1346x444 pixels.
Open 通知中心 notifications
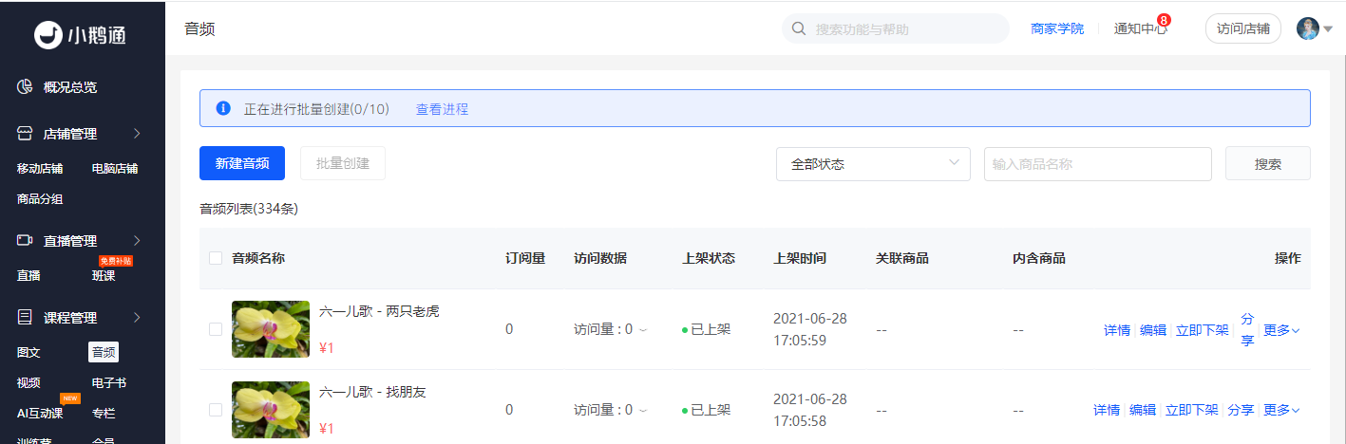(1141, 28)
